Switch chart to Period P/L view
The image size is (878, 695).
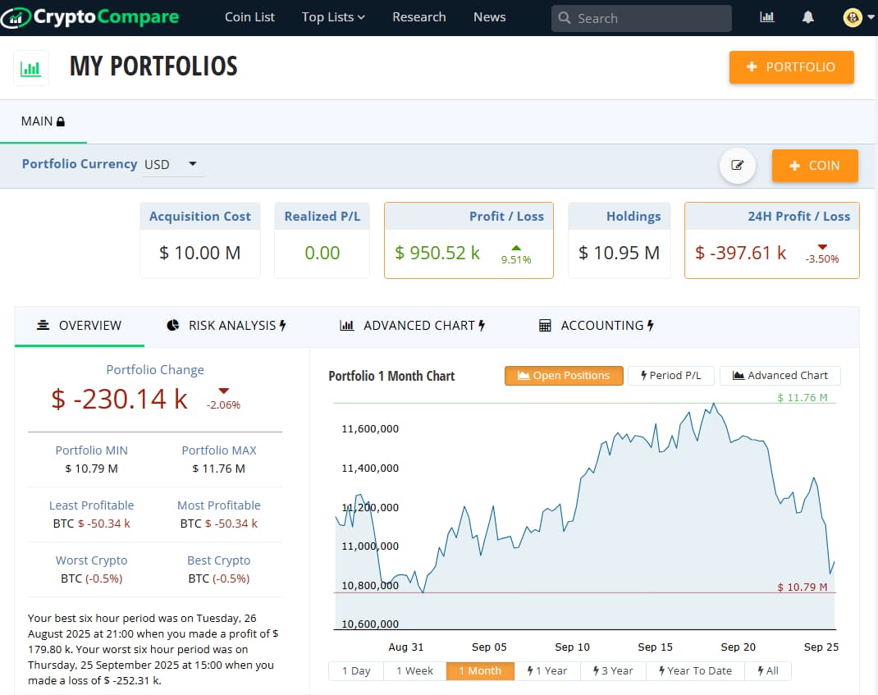(x=670, y=375)
